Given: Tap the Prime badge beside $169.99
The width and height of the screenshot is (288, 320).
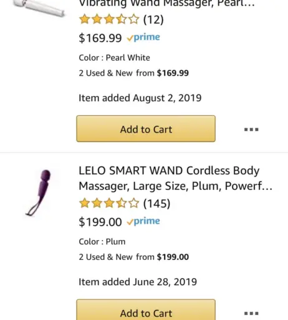Looking at the screenshot, I should [143, 37].
